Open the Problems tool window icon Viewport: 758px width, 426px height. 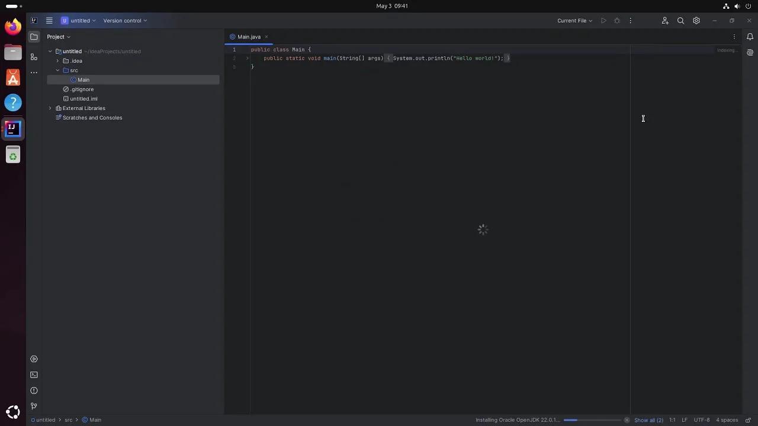34,390
